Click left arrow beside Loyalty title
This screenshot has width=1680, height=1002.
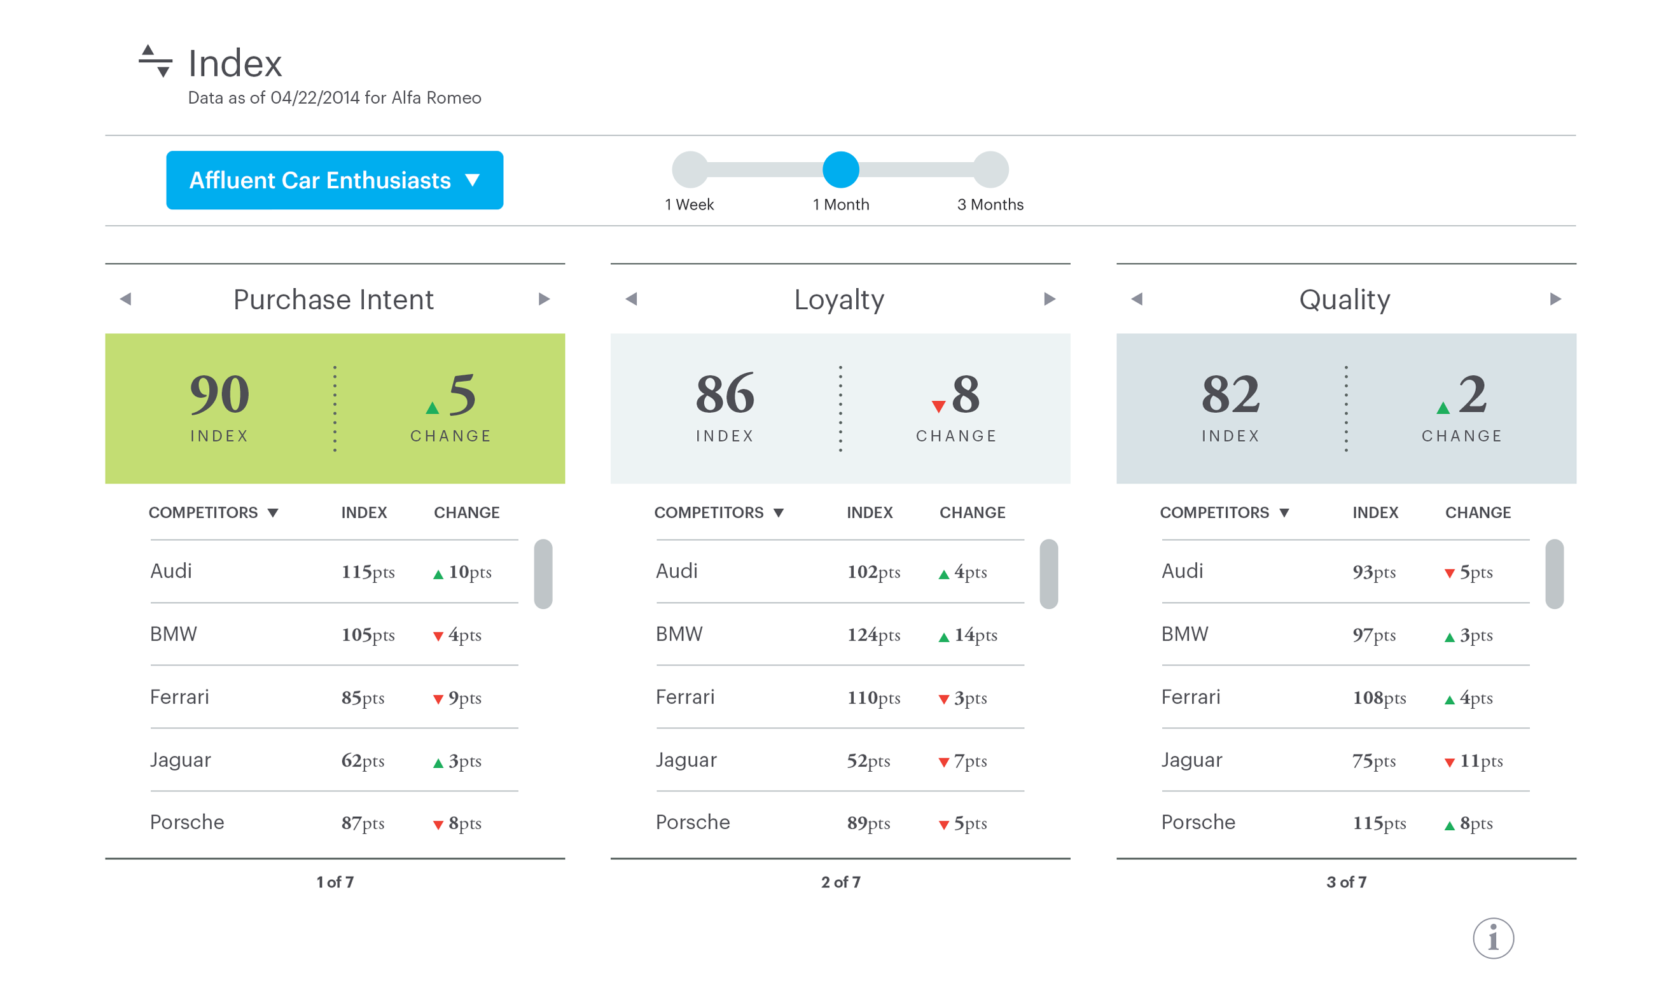tap(631, 298)
